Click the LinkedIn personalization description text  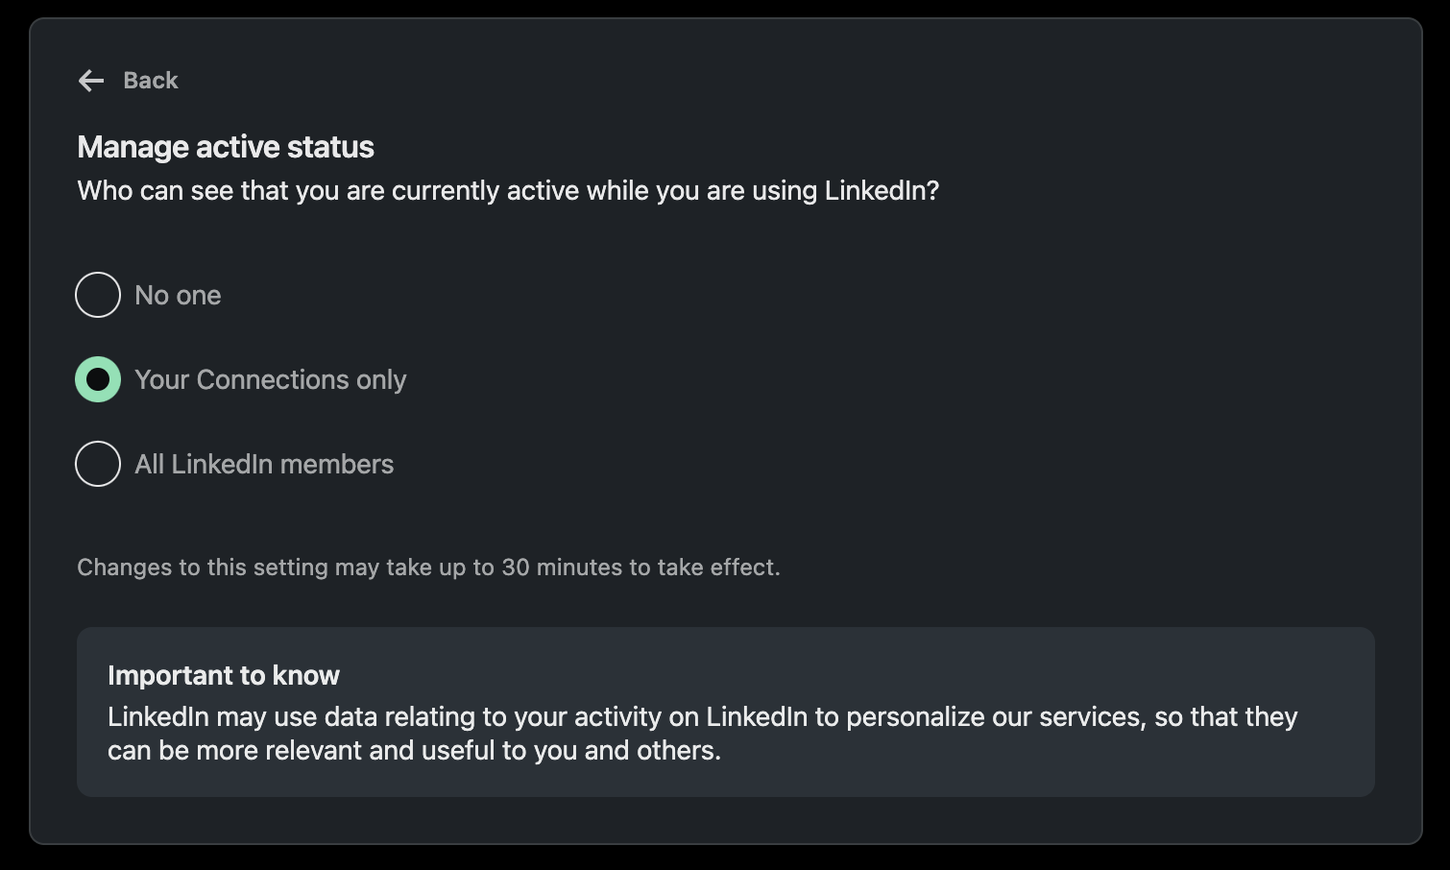(701, 733)
